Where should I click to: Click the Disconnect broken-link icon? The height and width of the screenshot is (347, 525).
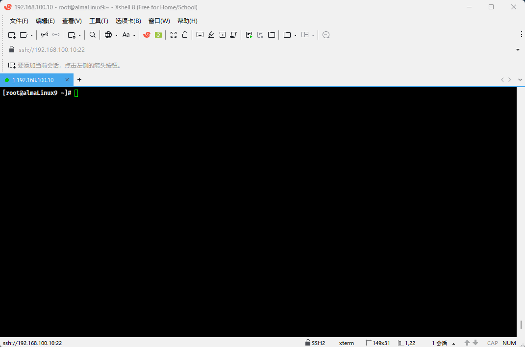coord(45,35)
